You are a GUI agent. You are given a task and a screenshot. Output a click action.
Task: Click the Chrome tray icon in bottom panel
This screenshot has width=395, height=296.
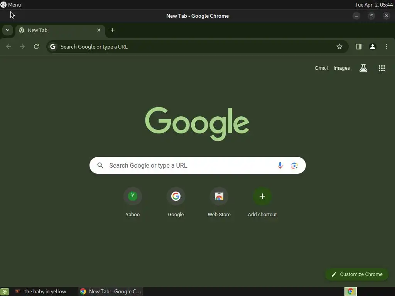pyautogui.click(x=350, y=291)
